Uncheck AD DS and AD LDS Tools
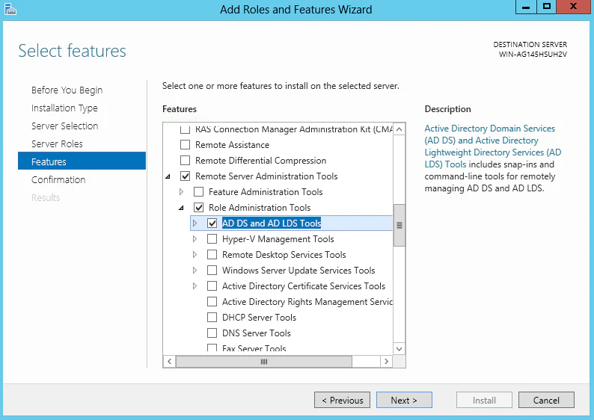Screen dimensions: 594x420 coord(212,223)
